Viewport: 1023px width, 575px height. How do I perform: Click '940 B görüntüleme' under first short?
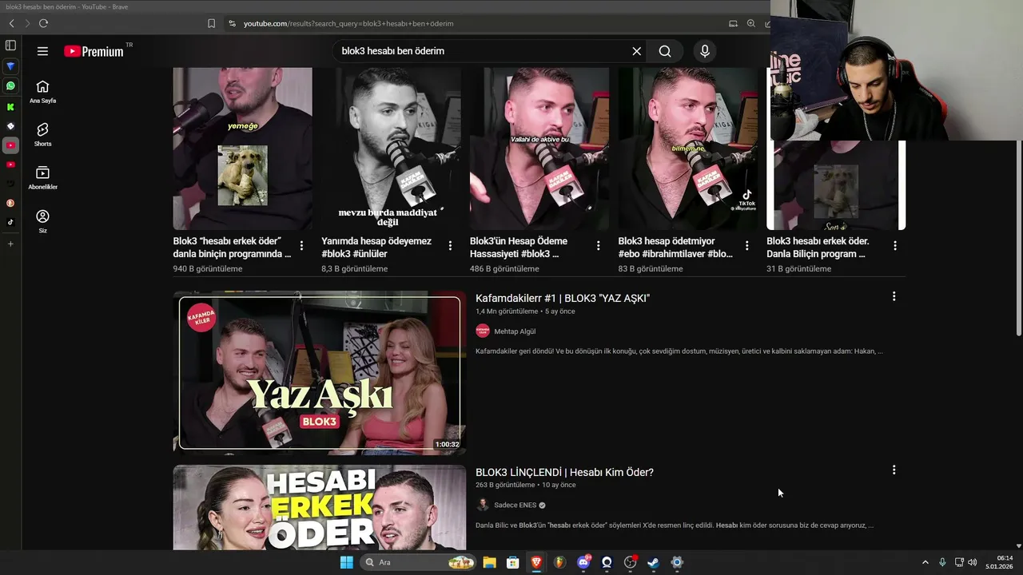coord(208,269)
